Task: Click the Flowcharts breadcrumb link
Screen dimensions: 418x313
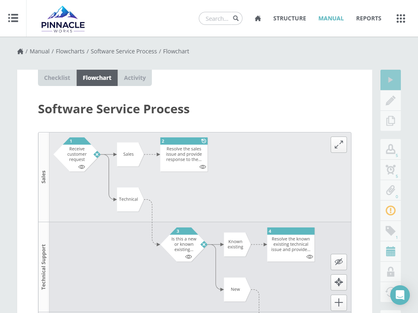Action: tap(70, 51)
